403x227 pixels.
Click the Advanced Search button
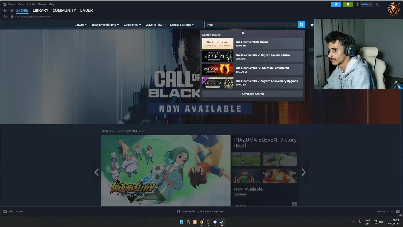253,94
